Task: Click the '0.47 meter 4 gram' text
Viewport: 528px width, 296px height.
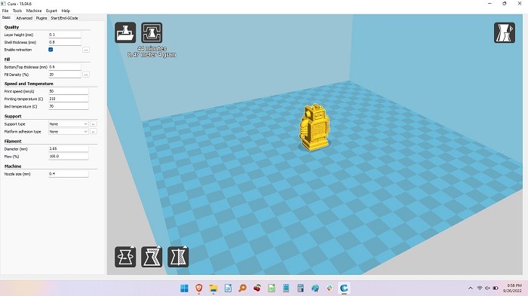Action: pyautogui.click(x=152, y=54)
